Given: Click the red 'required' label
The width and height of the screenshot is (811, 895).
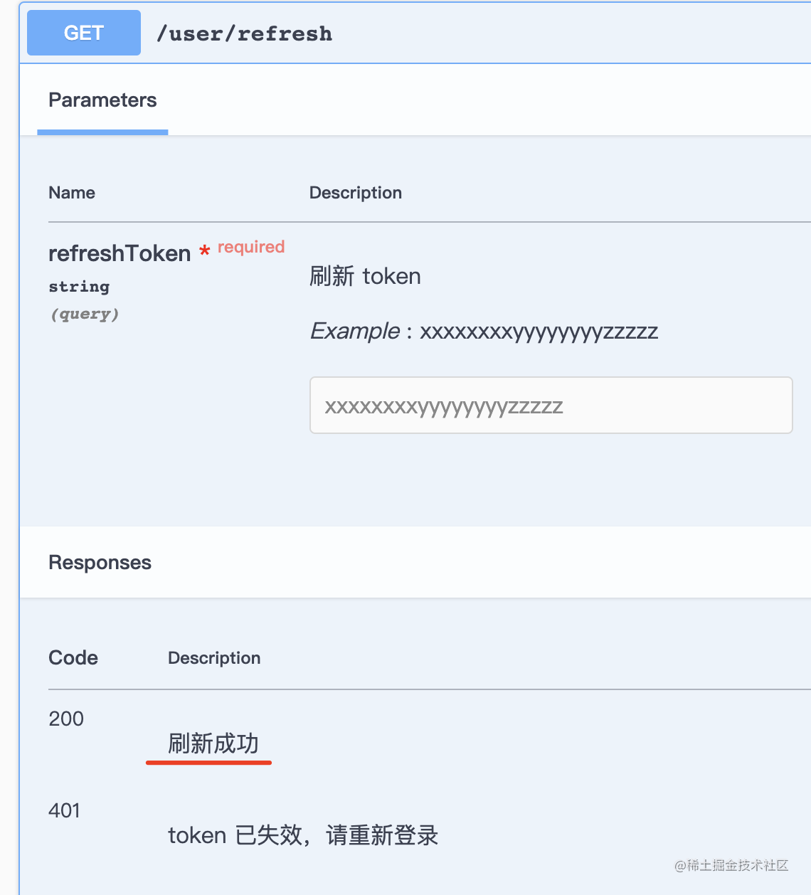Looking at the screenshot, I should click(x=250, y=247).
